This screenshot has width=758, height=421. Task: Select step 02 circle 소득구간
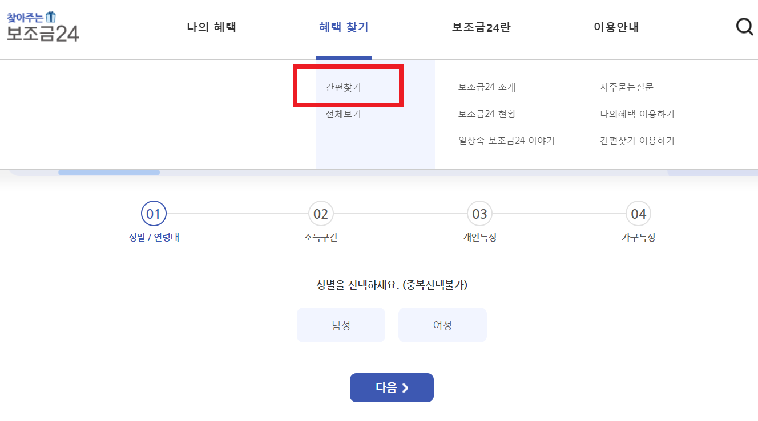[321, 214]
